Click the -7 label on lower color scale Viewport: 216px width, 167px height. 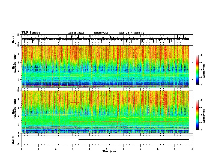click(x=201, y=130)
